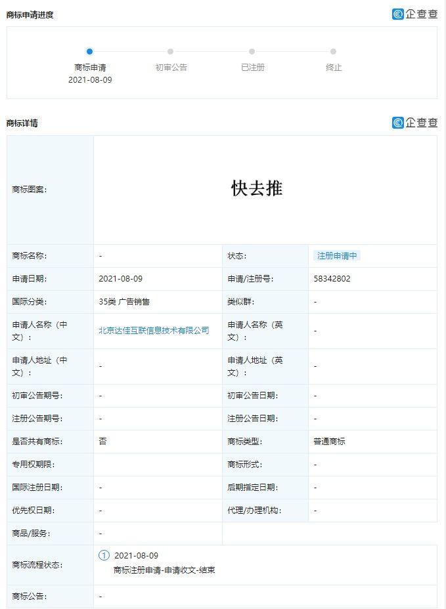This screenshot has width=446, height=609.
Task: Click the 商标图案 row label
Action: [x=30, y=190]
